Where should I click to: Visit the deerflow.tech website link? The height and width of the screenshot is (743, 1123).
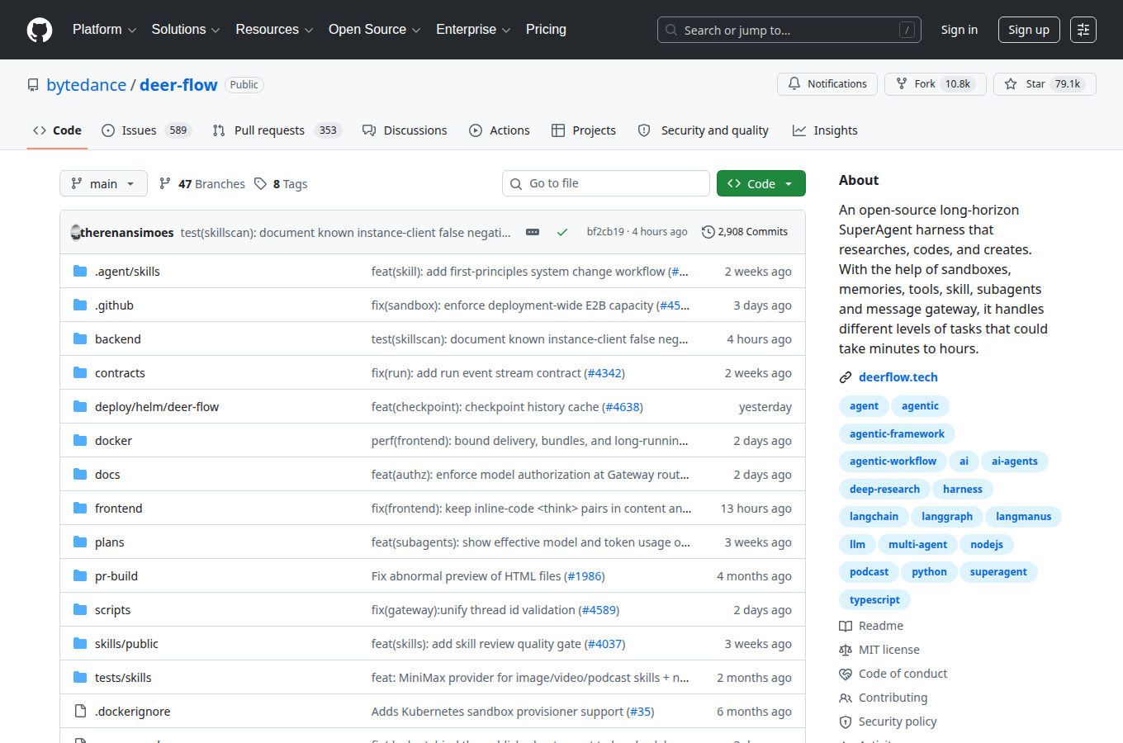(898, 377)
